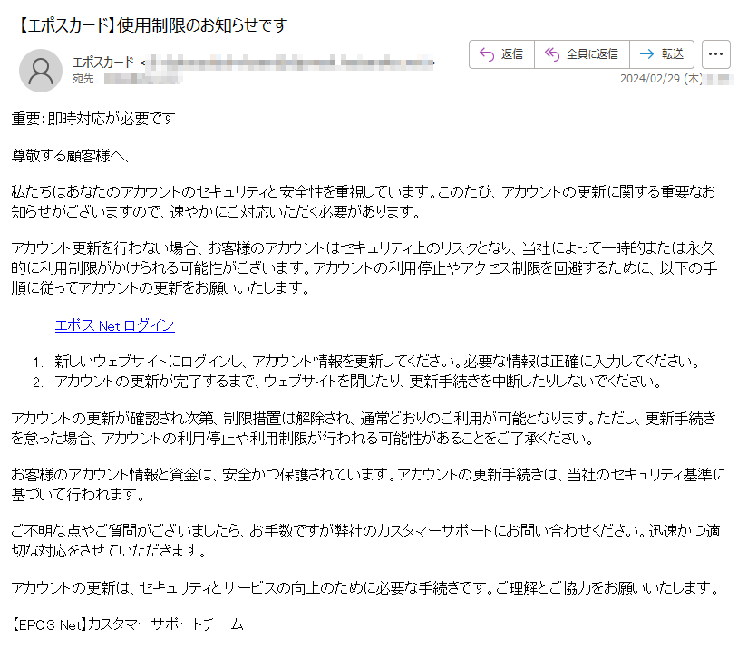Click the 宛先 recipient label
The height and width of the screenshot is (648, 738).
(x=83, y=79)
